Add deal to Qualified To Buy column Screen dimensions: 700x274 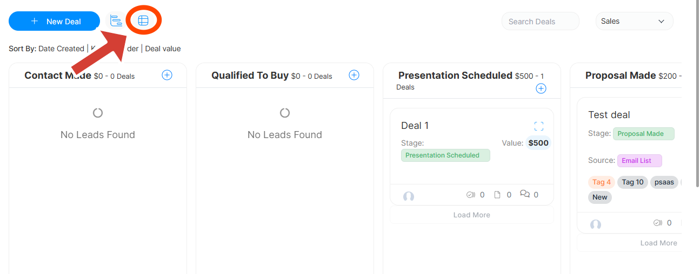[354, 76]
